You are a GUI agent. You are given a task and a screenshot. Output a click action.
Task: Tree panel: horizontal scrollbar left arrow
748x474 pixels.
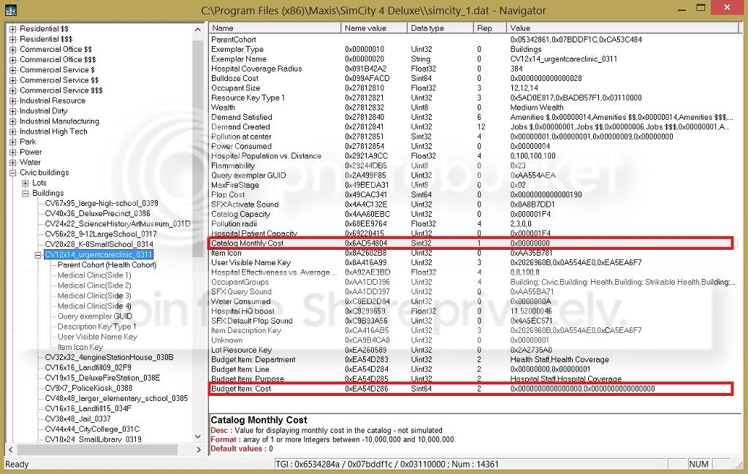(x=10, y=450)
